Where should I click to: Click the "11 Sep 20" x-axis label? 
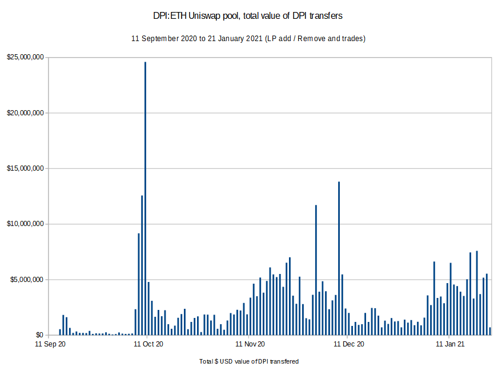[50, 344]
